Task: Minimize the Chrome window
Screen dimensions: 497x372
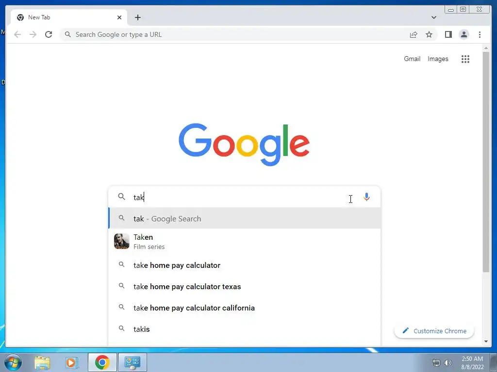Action: [x=451, y=10]
